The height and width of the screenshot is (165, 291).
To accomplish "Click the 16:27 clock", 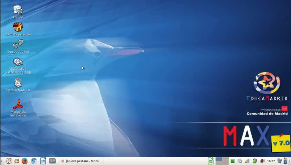I will coord(271,161).
